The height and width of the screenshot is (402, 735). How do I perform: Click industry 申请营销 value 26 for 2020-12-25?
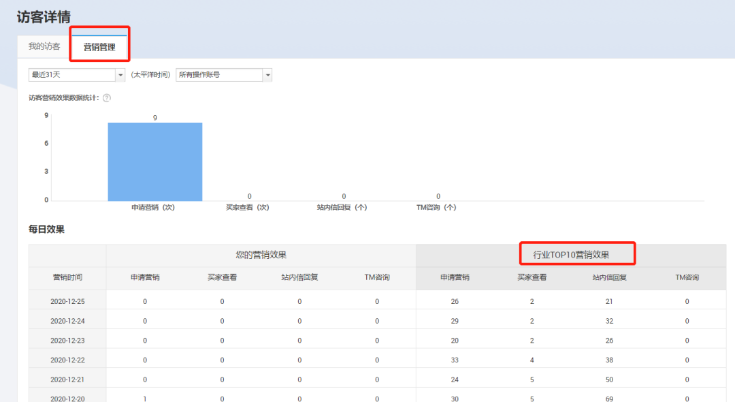[455, 302]
